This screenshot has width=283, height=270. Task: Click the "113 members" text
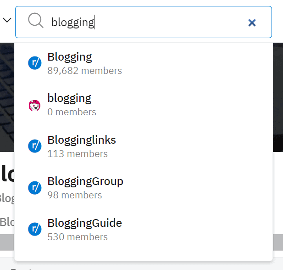tap(78, 154)
